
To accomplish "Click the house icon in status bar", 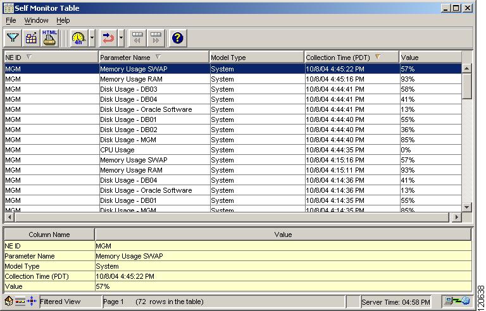I will (9, 301).
